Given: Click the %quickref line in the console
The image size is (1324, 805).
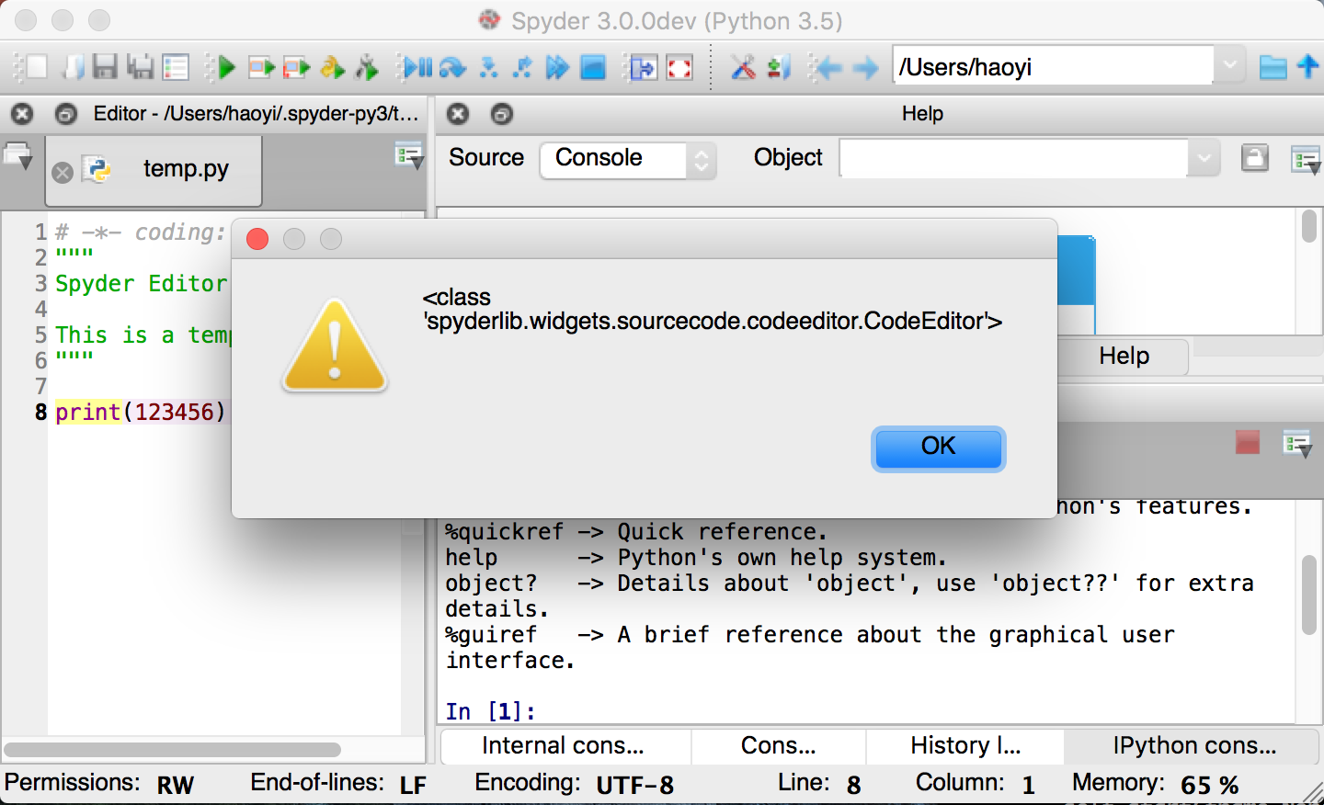Looking at the screenshot, I should [x=636, y=532].
